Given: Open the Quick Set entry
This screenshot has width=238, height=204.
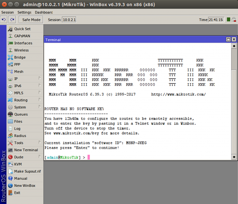Looking at the screenshot, I should [x=25, y=29].
